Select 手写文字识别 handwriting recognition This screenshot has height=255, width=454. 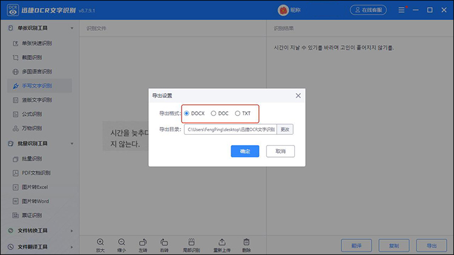pos(40,86)
